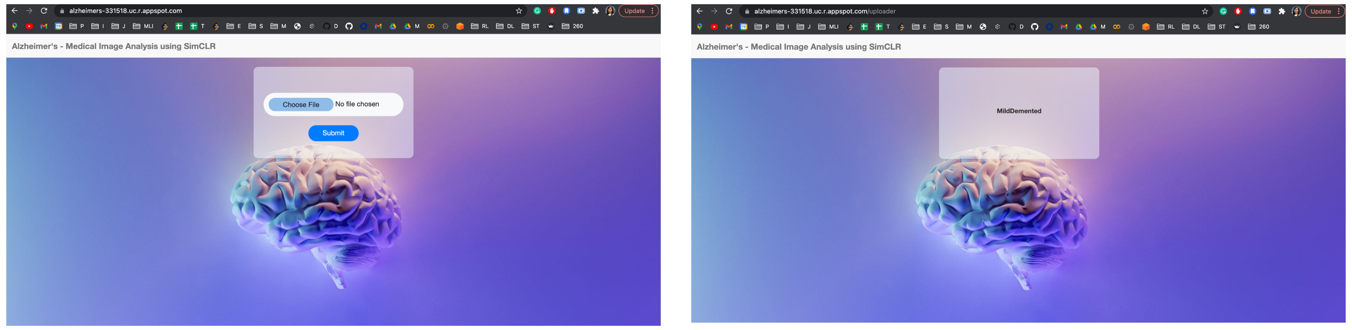Reload the uploader page in the right window
The width and height of the screenshot is (1352, 330).
[x=729, y=12]
